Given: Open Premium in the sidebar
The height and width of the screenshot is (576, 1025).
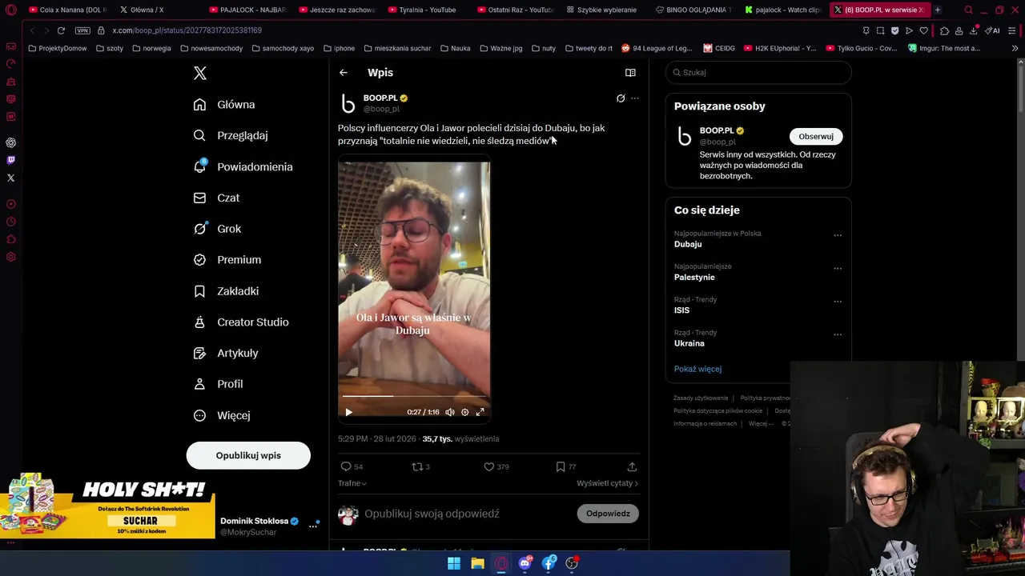Looking at the screenshot, I should [227, 260].
